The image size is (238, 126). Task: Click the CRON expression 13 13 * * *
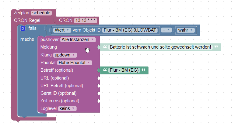86,20
